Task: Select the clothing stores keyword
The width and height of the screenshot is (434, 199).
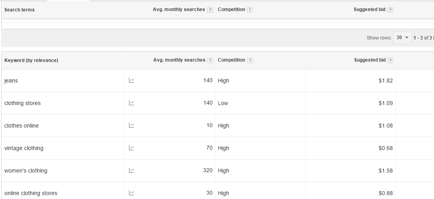Action: (x=23, y=103)
